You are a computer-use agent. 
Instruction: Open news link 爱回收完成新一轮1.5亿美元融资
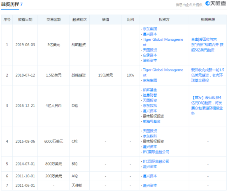(207, 75)
